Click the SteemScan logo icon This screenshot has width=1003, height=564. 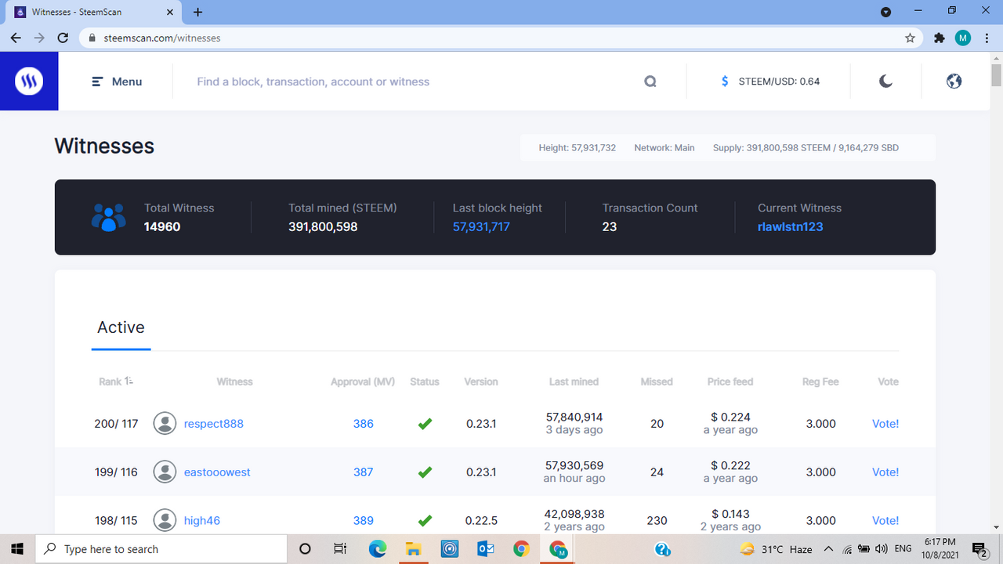click(x=29, y=81)
